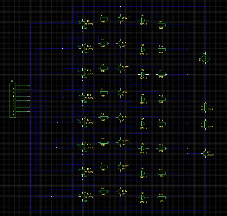This screenshot has height=216, width=227.
Task: Select diode D4 BAS19 symbol
Action: coord(143,98)
